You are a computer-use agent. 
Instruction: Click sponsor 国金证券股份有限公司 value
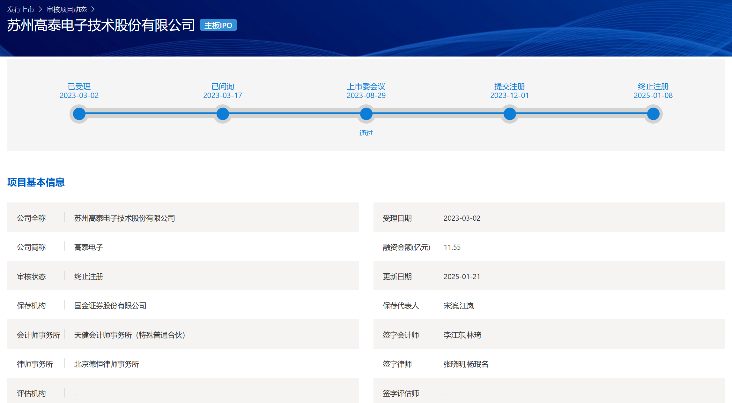point(110,306)
